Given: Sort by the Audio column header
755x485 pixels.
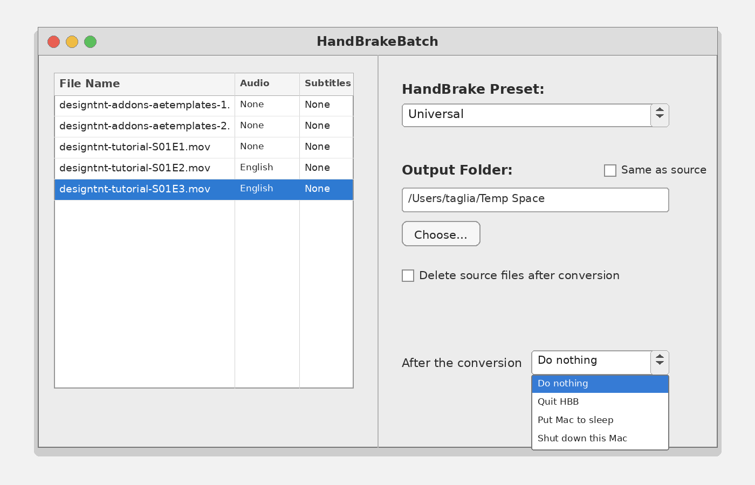Looking at the screenshot, I should coord(267,84).
